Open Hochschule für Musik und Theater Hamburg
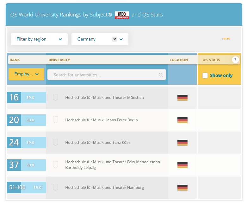Viewport: 247px width, 205px height. pos(105,188)
